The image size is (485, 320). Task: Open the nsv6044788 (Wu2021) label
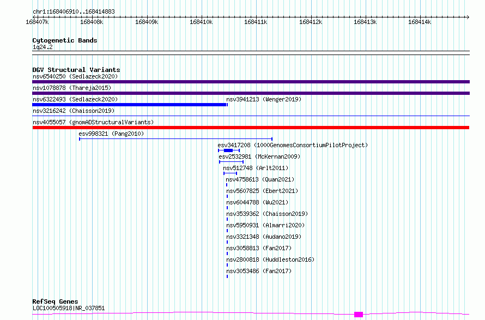point(257,202)
